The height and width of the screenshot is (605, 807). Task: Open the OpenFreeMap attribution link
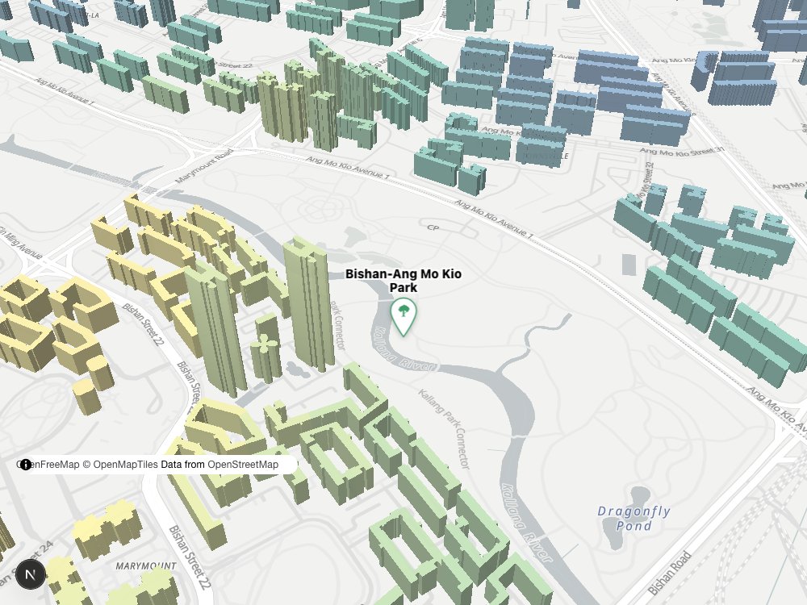point(48,465)
